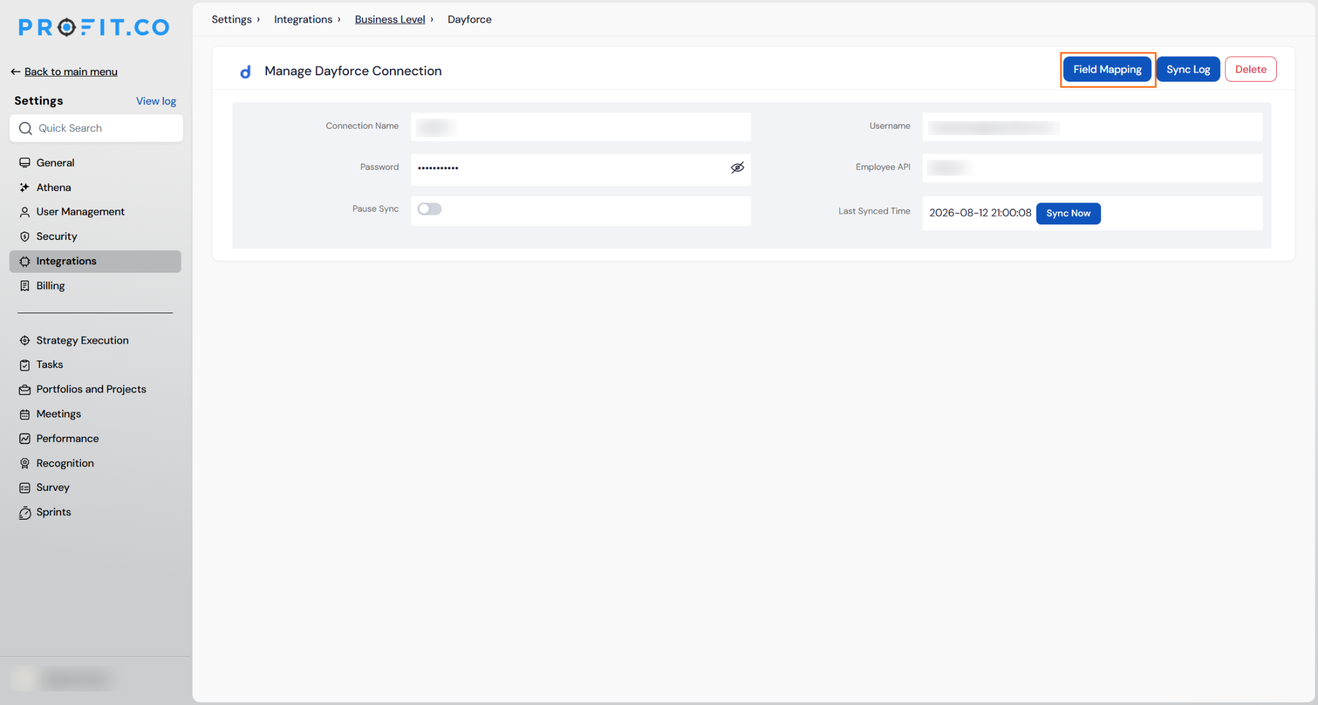The height and width of the screenshot is (705, 1318).
Task: Click the General monitor icon
Action: [x=24, y=163]
